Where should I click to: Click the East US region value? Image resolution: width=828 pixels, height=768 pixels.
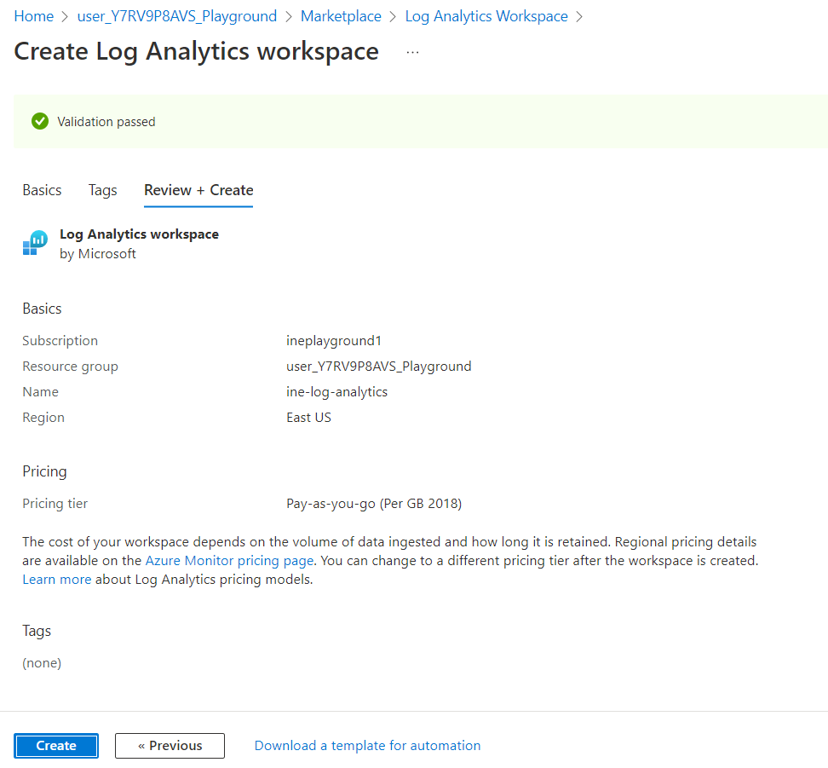[x=308, y=417]
